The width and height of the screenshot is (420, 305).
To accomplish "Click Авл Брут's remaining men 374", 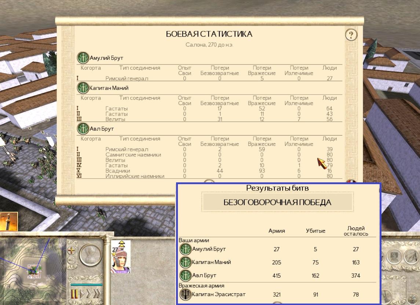I will coord(356,276).
